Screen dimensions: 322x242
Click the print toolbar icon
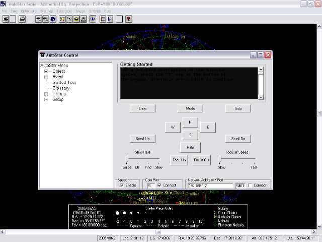pos(22,19)
